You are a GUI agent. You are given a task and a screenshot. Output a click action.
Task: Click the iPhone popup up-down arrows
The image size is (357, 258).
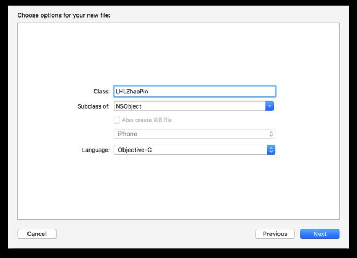pyautogui.click(x=271, y=134)
